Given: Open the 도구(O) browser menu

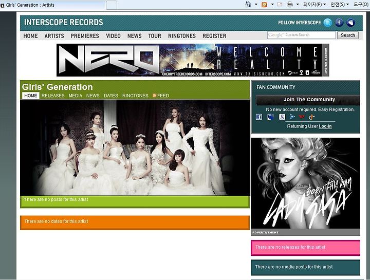Looking at the screenshot, I should pyautogui.click(x=361, y=5).
